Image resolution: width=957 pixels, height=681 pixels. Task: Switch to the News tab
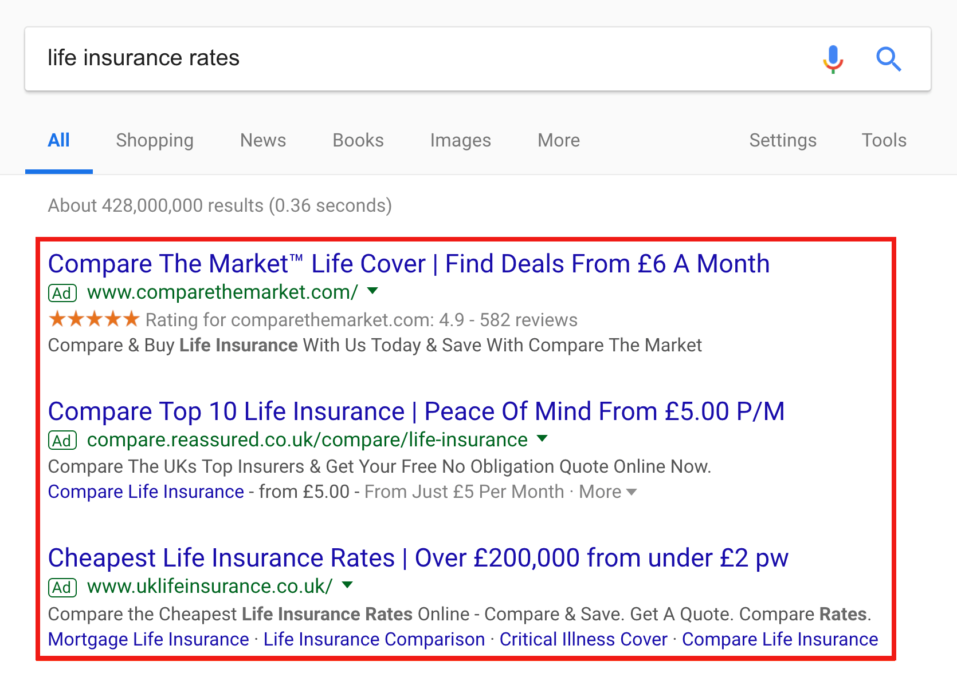[263, 140]
